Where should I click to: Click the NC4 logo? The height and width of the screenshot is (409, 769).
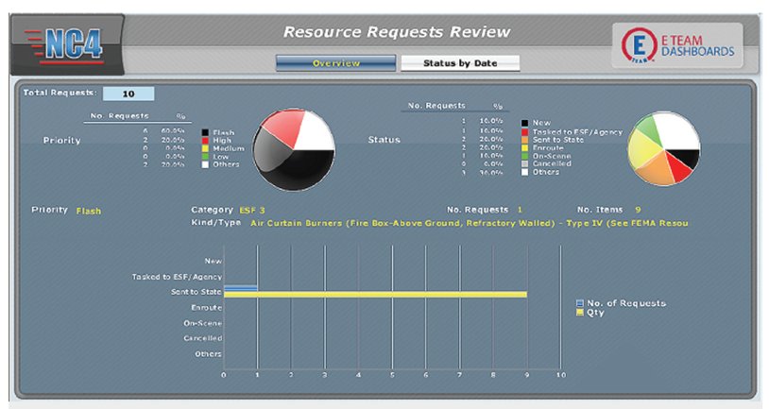(x=66, y=43)
